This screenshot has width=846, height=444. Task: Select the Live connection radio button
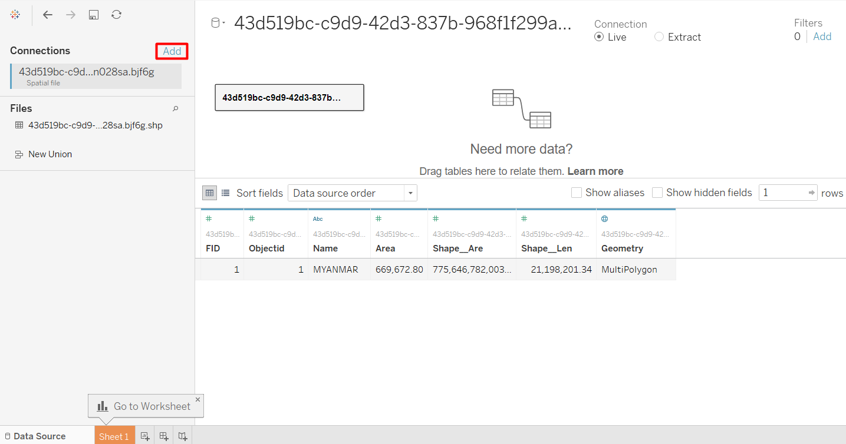point(599,37)
